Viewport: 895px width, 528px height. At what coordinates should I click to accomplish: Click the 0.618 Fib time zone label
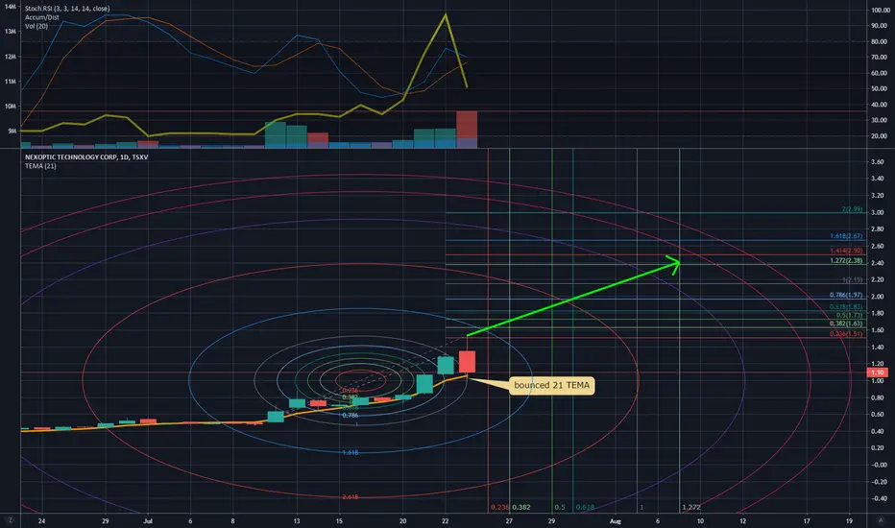[585, 507]
